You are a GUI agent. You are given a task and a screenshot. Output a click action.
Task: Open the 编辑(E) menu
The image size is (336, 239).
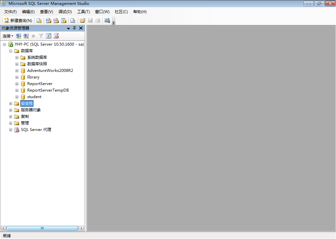tap(28, 12)
